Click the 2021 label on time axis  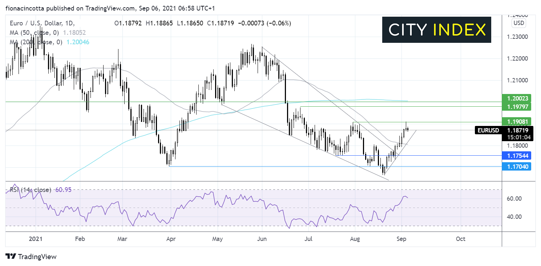[35, 239]
